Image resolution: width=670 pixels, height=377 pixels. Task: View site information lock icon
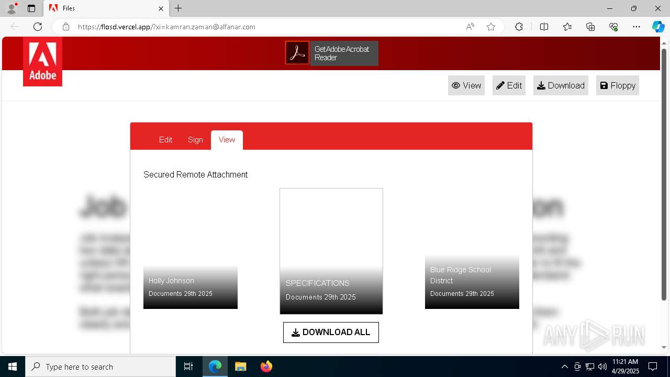(66, 27)
